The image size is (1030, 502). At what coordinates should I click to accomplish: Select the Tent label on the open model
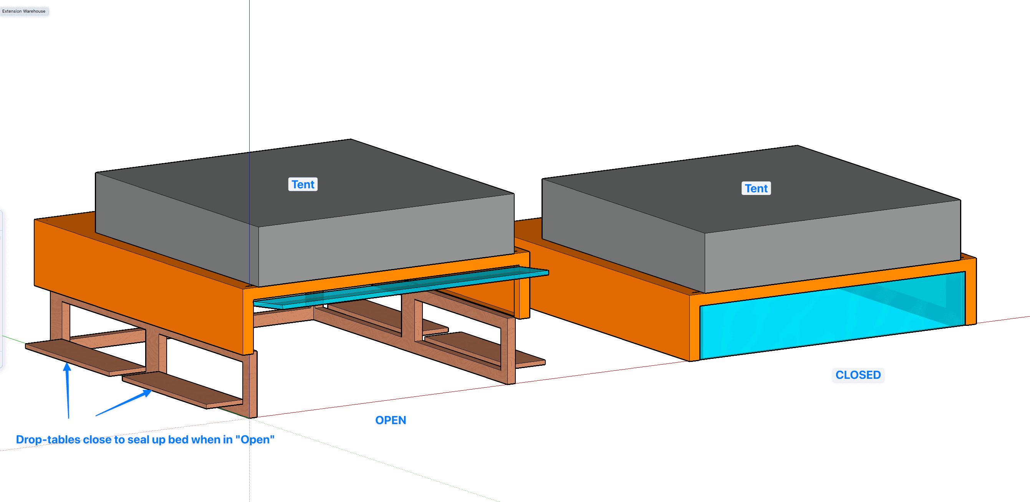303,184
